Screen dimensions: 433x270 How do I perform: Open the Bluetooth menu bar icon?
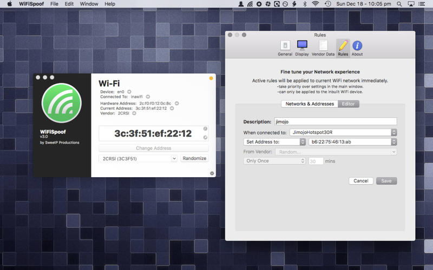click(305, 4)
